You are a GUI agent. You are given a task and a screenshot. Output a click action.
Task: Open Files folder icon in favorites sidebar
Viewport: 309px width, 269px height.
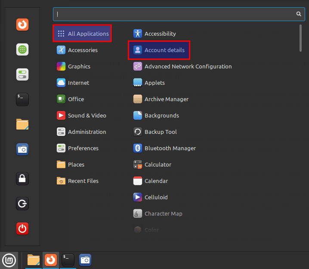(22, 124)
